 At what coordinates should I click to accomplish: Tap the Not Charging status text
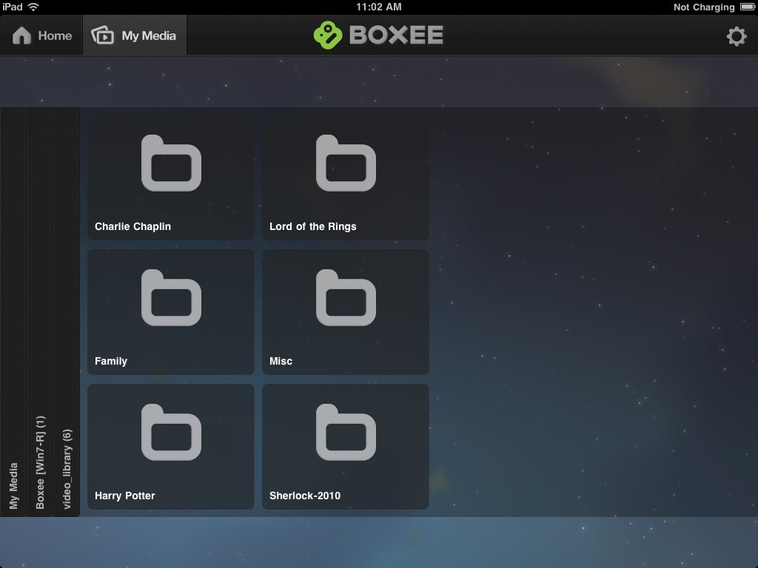coord(704,7)
